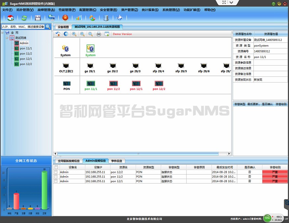Open the 文件(F) menu
The height and width of the screenshot is (223, 289).
click(x=7, y=10)
